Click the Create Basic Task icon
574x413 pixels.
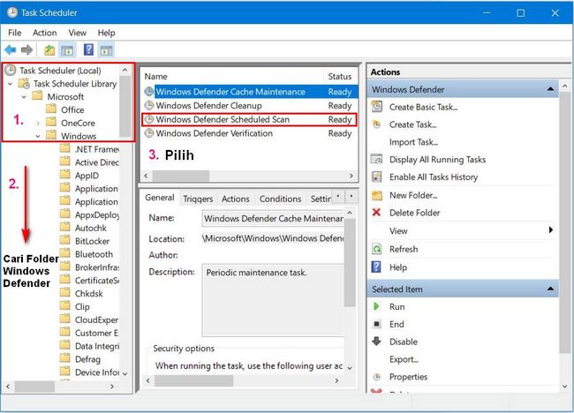(x=377, y=107)
